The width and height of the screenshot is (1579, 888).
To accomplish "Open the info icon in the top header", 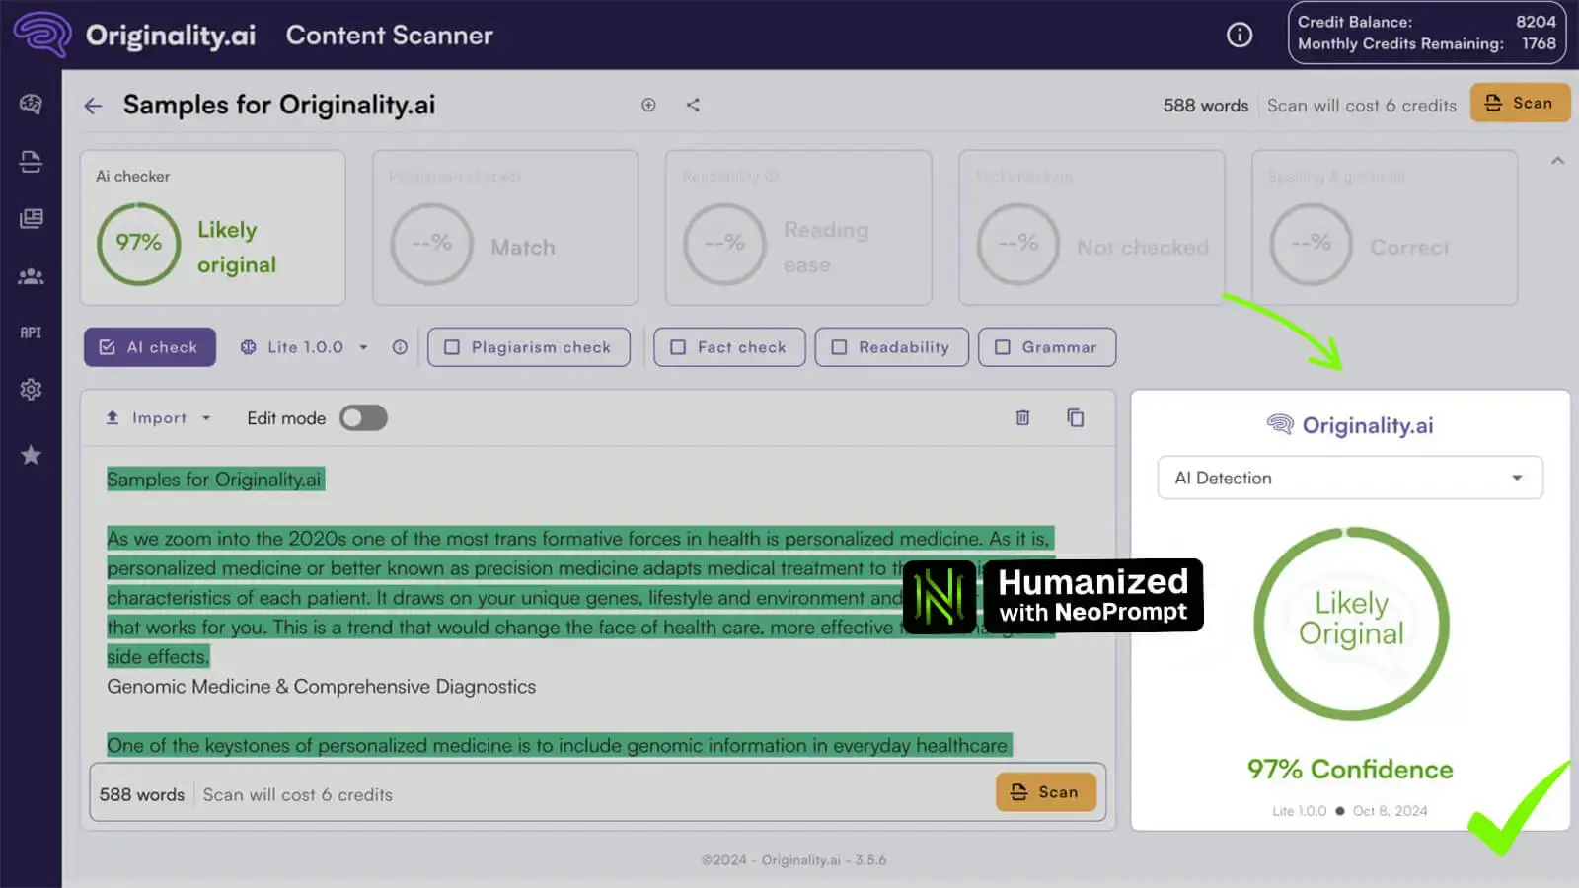I will coord(1239,35).
